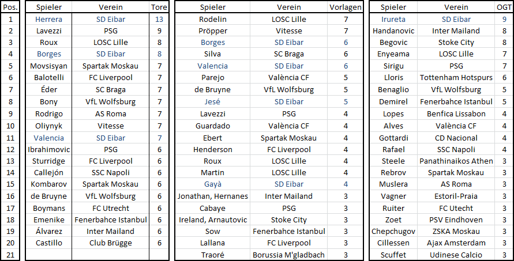Viewport: 514px width, 261px height.
Task: Click the Tore column header
Action: [159, 7]
